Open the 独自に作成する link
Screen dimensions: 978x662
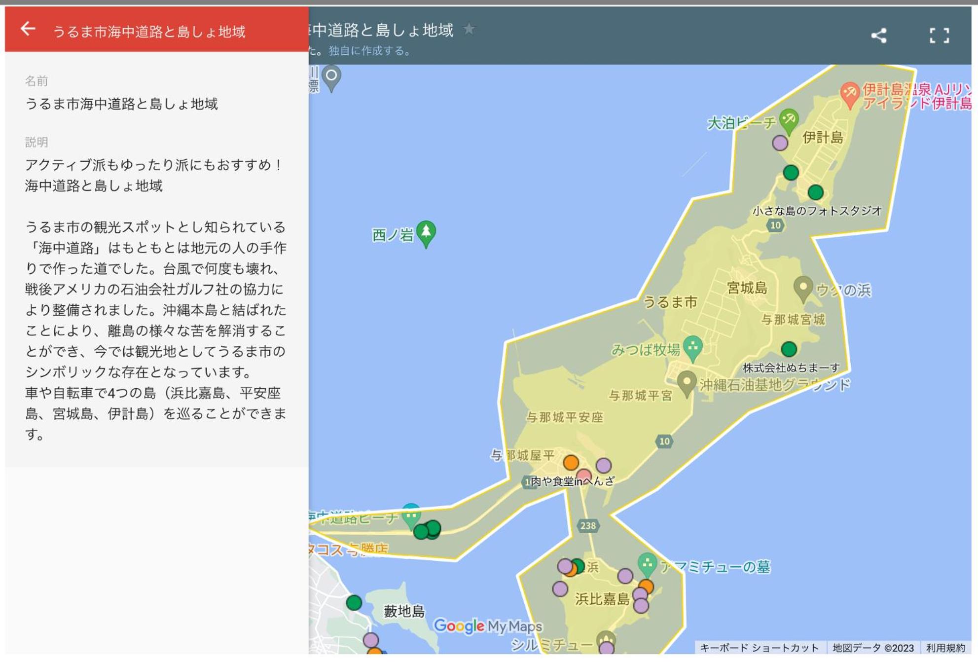pyautogui.click(x=369, y=51)
